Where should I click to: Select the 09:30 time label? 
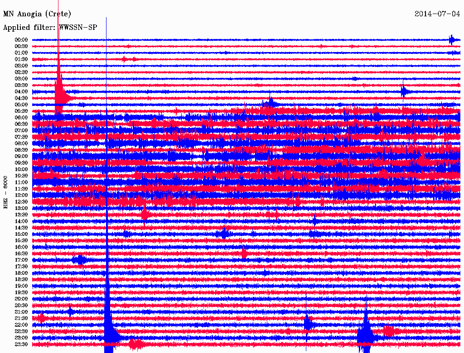click(21, 163)
